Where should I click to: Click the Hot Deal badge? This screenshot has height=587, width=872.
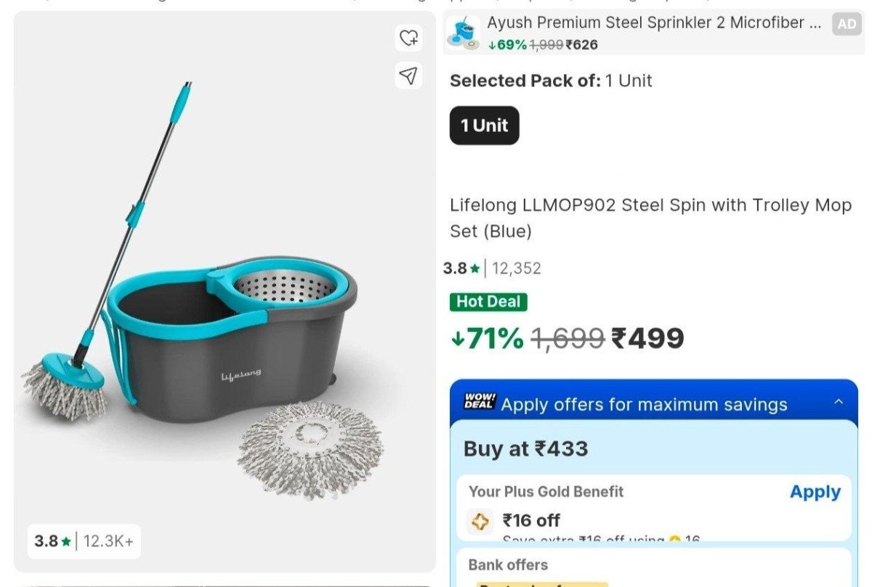488,302
